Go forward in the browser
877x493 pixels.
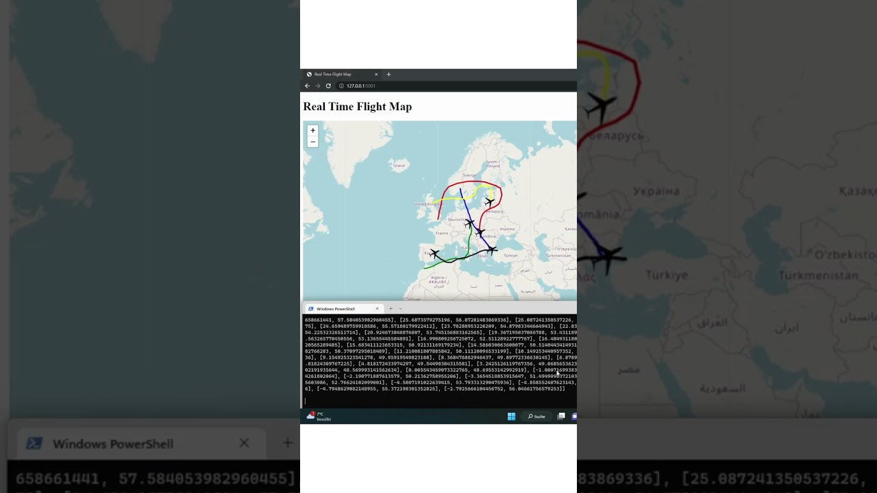click(x=317, y=86)
